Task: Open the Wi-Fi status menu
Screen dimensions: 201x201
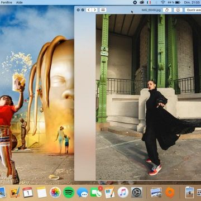Action: [x=163, y=2]
